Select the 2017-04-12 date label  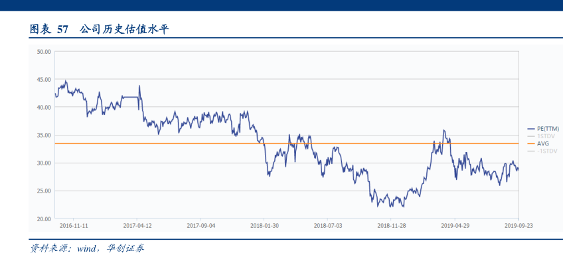(137, 226)
